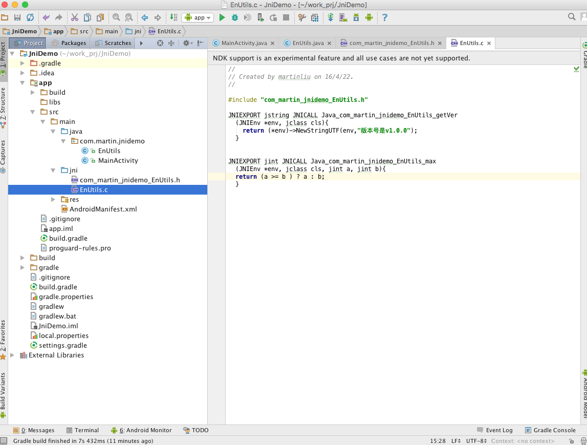Run the app with the green play button
The width and height of the screenshot is (587, 445).
click(222, 17)
